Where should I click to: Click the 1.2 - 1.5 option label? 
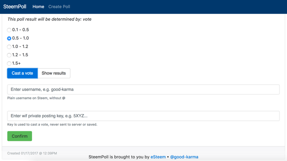[20, 55]
